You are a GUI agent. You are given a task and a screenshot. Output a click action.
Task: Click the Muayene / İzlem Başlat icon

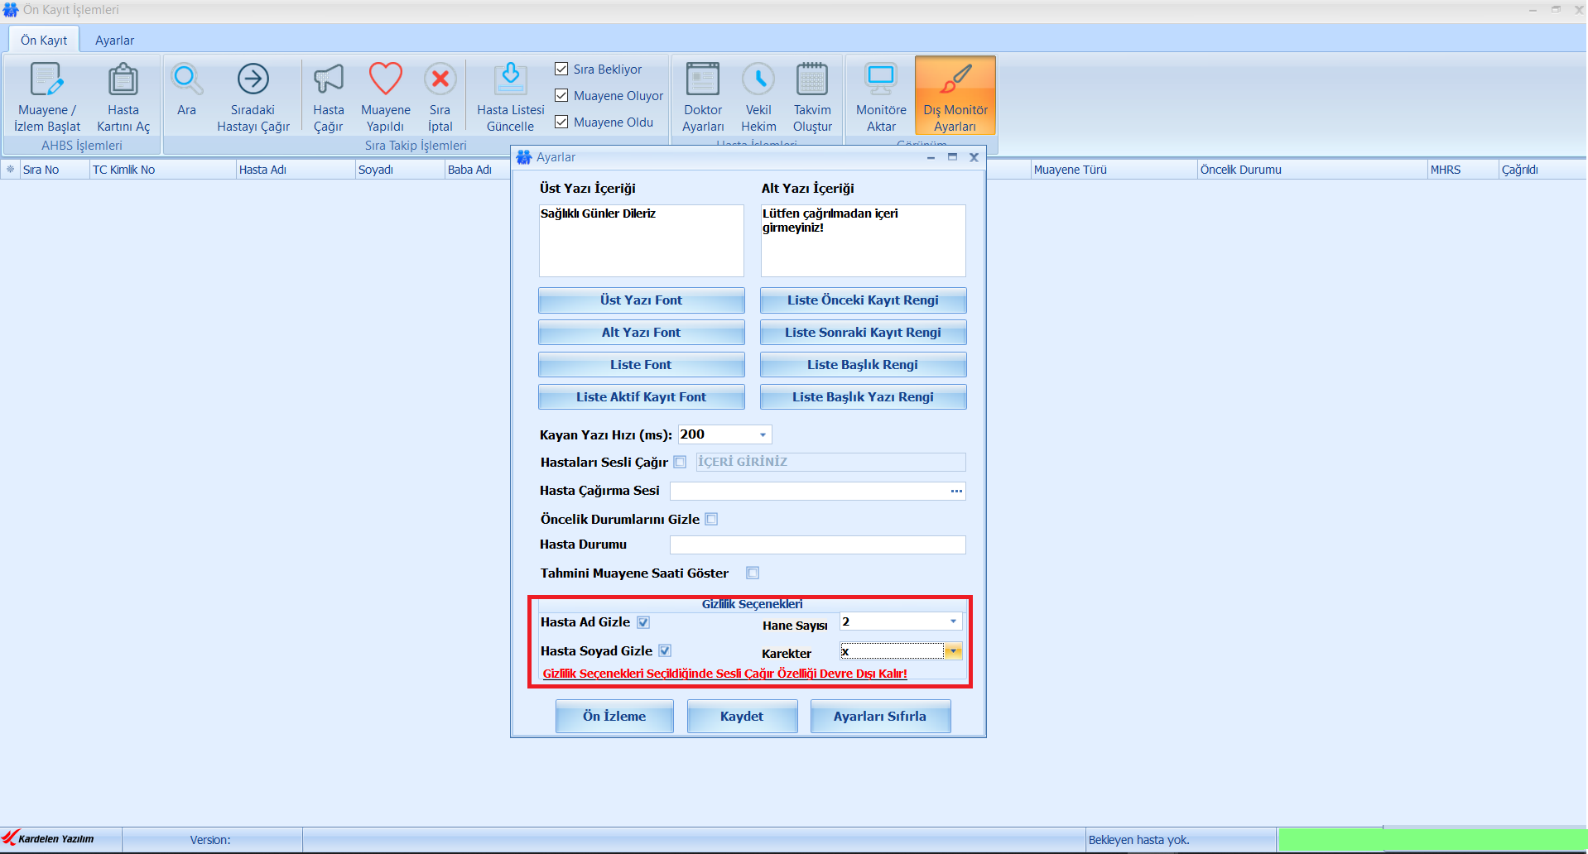click(x=47, y=80)
